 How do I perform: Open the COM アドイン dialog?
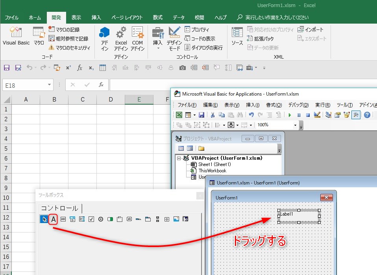137,39
